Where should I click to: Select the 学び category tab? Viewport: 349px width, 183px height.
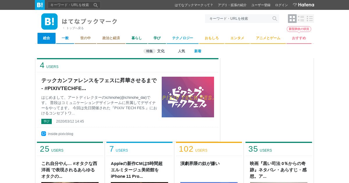click(157, 38)
